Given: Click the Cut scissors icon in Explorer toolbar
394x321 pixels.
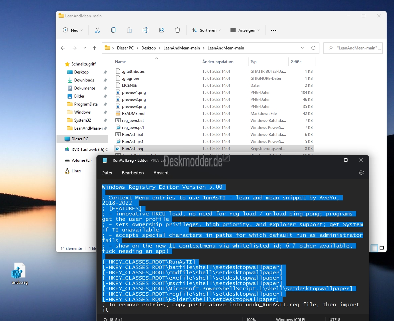Looking at the screenshot, I should [97, 30].
